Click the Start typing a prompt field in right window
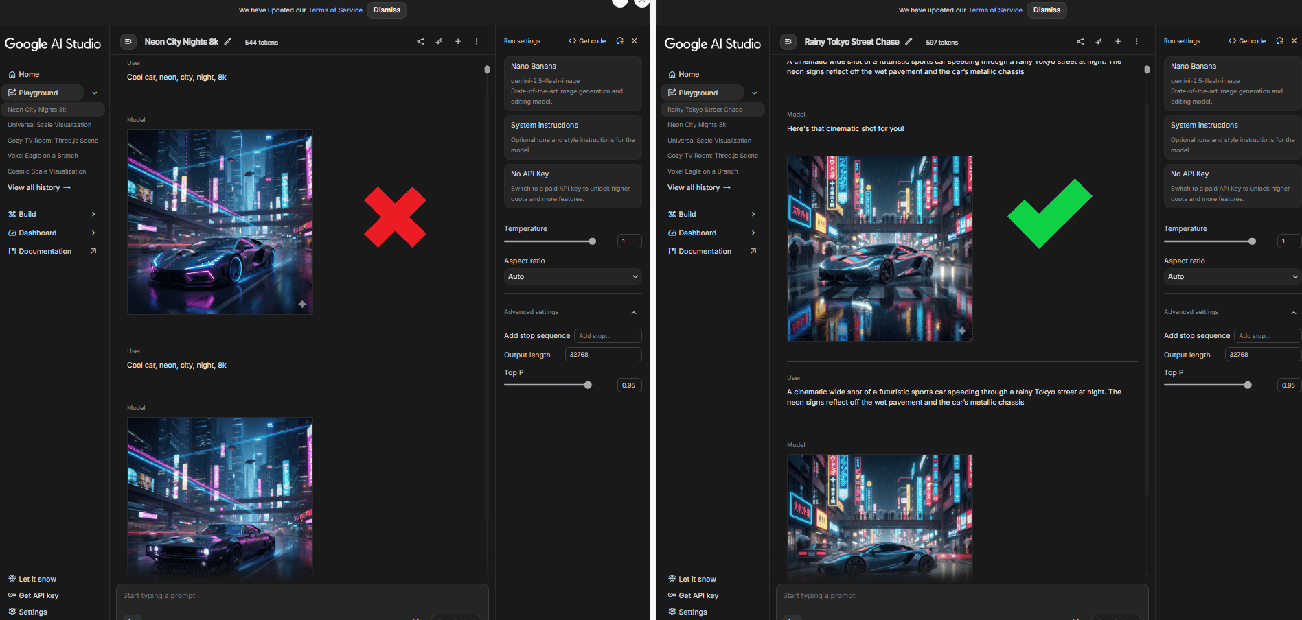The height and width of the screenshot is (620, 1302). pyautogui.click(x=962, y=595)
